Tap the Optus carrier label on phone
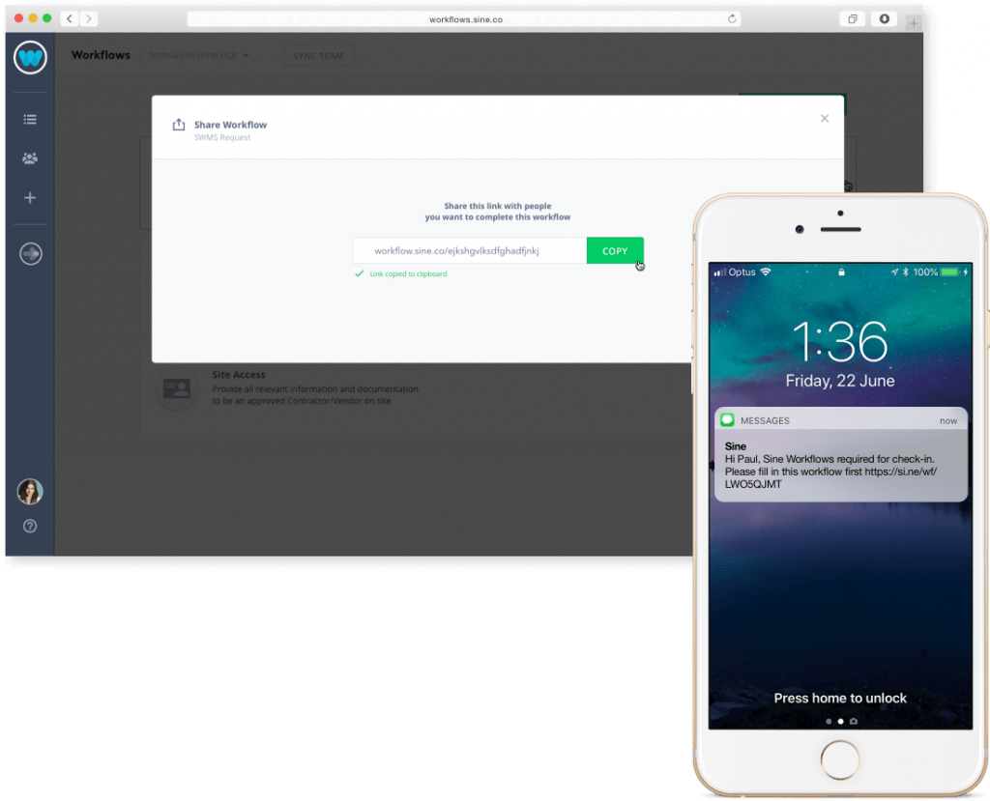990x801 pixels. click(x=742, y=272)
